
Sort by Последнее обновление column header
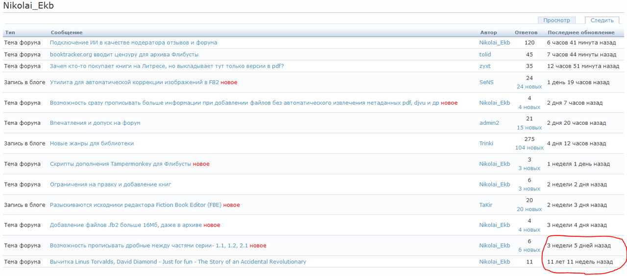[x=581, y=32]
